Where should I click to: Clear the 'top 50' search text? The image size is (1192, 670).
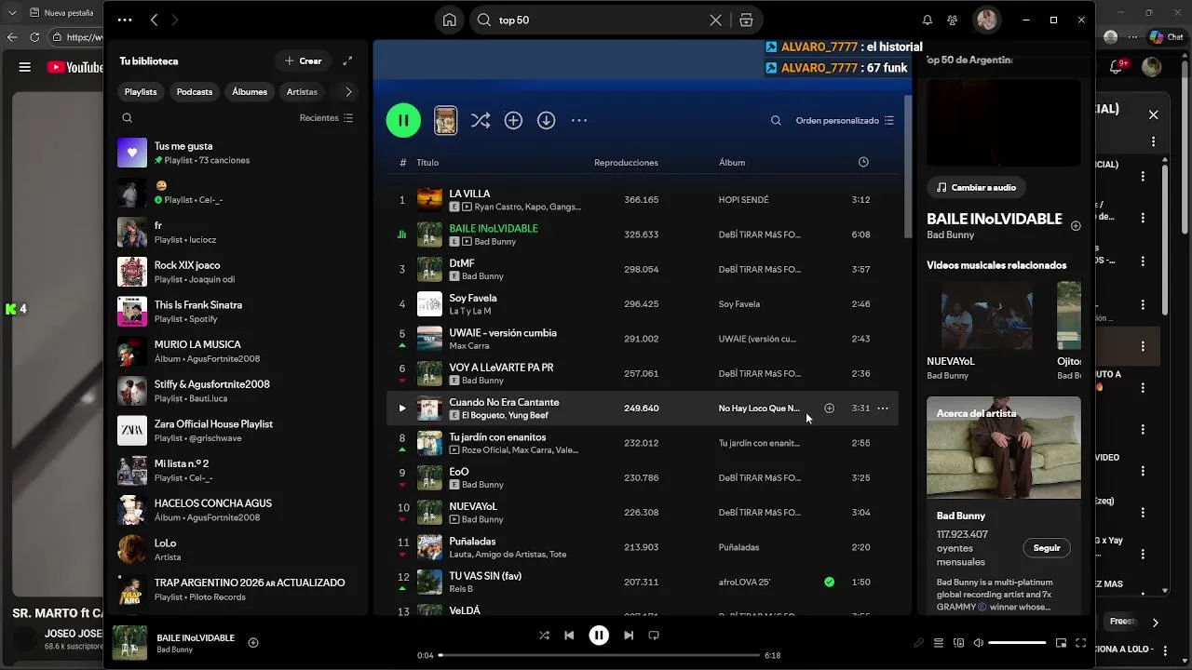715,20
